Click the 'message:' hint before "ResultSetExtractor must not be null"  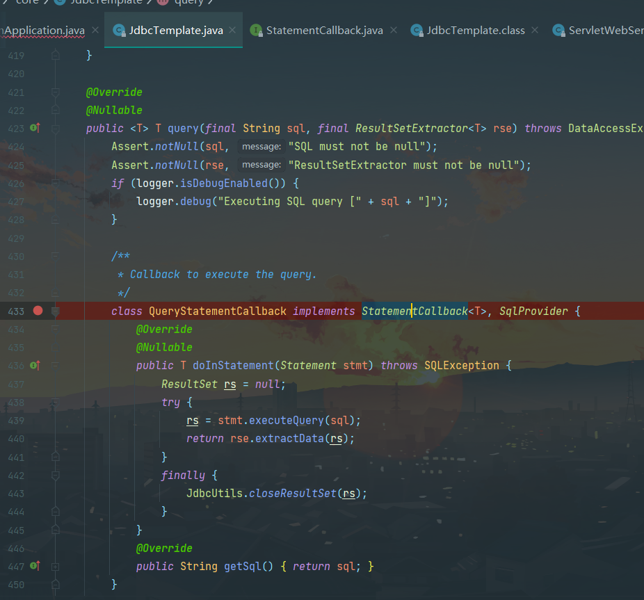[261, 165]
